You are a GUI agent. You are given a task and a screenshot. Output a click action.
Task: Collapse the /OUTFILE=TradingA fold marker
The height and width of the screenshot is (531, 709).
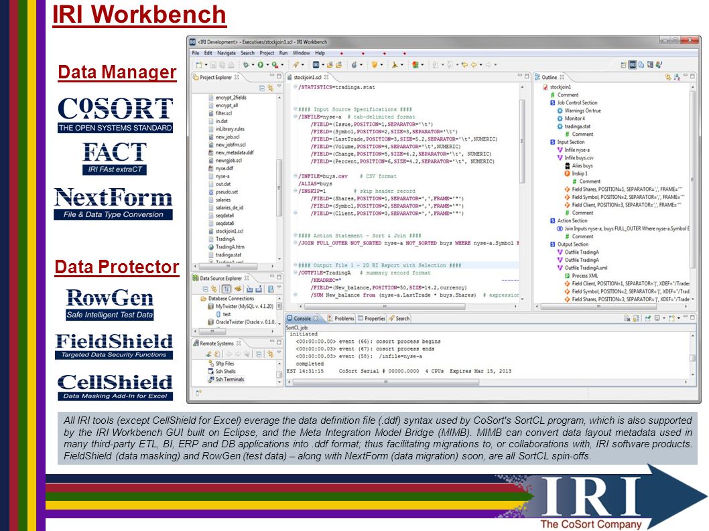tap(296, 273)
